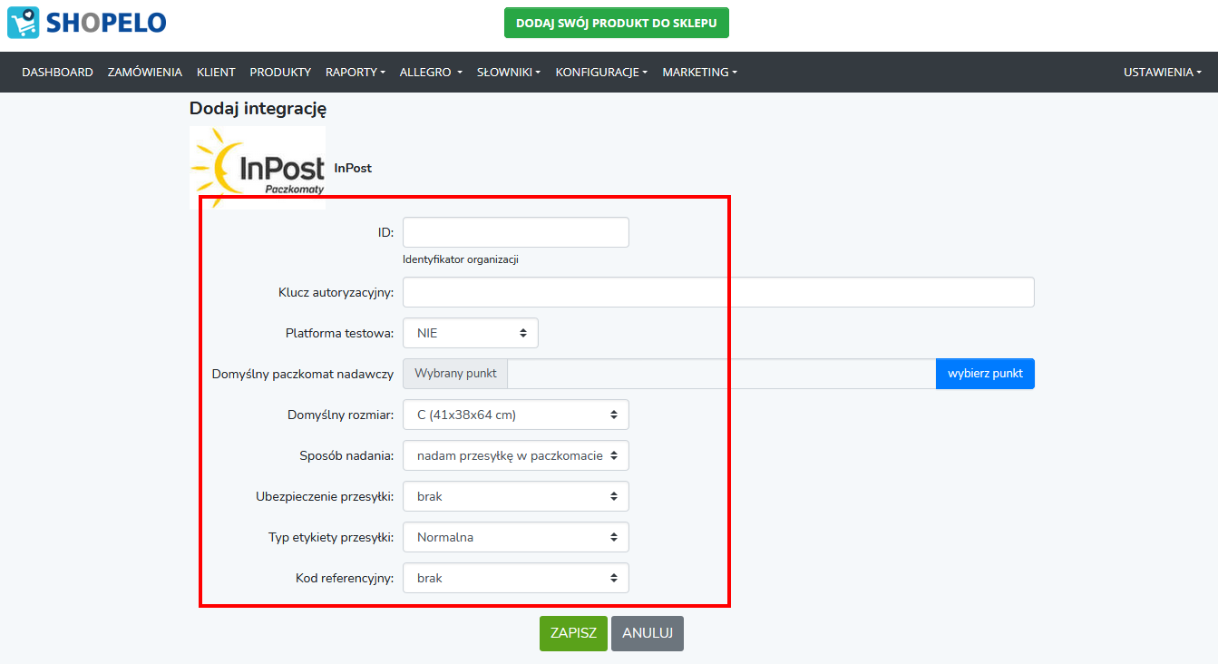The width and height of the screenshot is (1218, 664).
Task: Save the form with Zapisz
Action: 573,633
